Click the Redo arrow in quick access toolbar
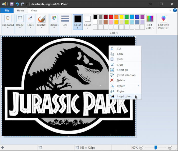The width and height of the screenshot is (178, 151). point(22,4)
